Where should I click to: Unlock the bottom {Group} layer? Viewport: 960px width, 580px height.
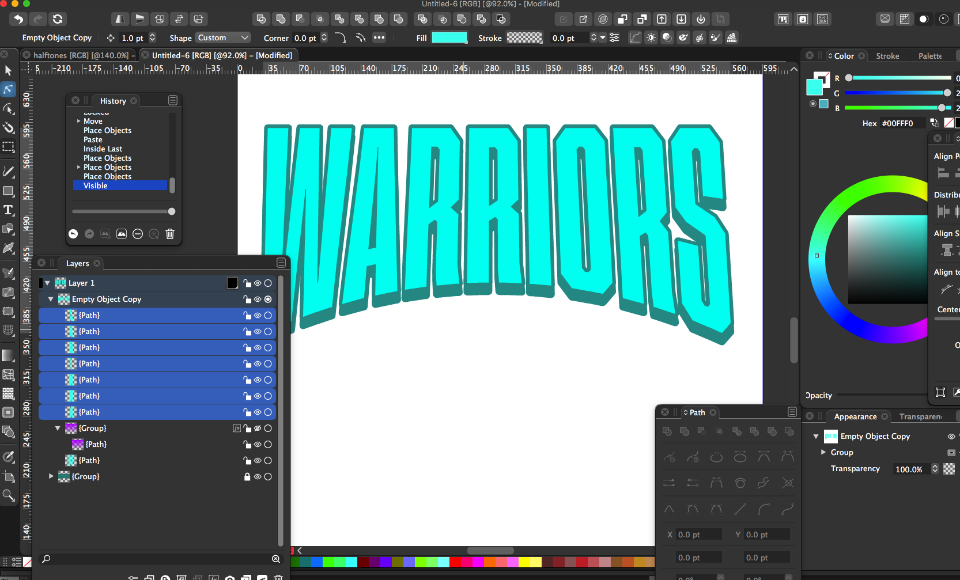point(247,477)
